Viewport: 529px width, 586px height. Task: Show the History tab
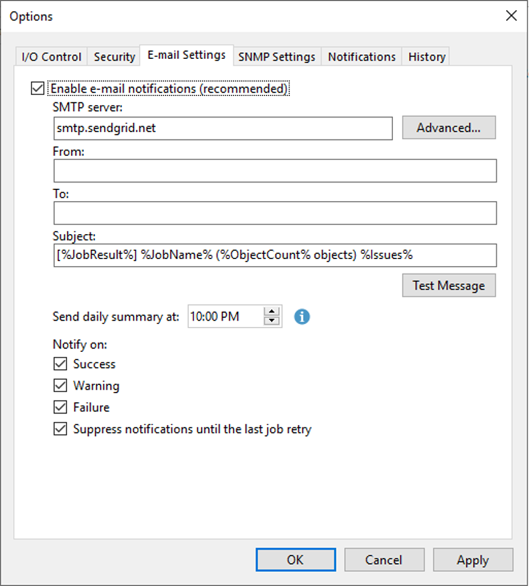[427, 56]
